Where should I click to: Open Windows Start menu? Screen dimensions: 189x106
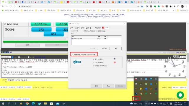pyautogui.click(x=3, y=103)
